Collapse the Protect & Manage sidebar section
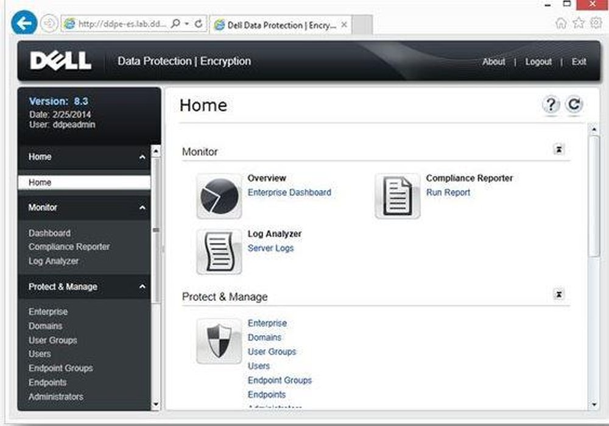Image resolution: width=609 pixels, height=426 pixels. coord(142,287)
